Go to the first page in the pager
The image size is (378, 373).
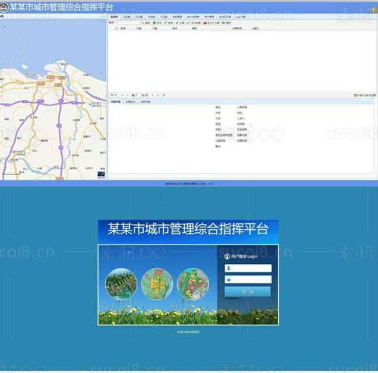click(x=122, y=95)
